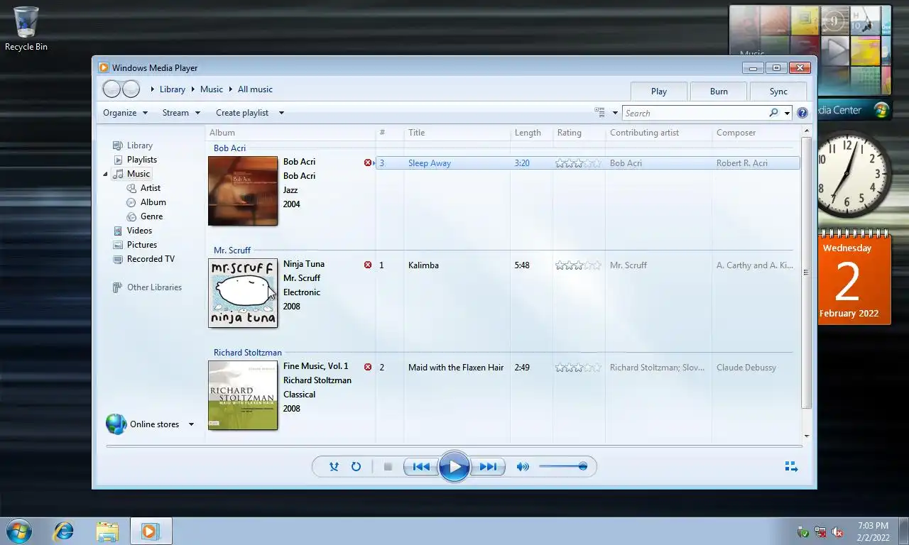The image size is (909, 545).
Task: Open the Start menu orb
Action: click(19, 531)
